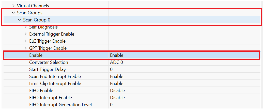Image resolution: width=264 pixels, height=111 pixels.
Task: Collapse the Scan Groups node
Action: click(13, 13)
